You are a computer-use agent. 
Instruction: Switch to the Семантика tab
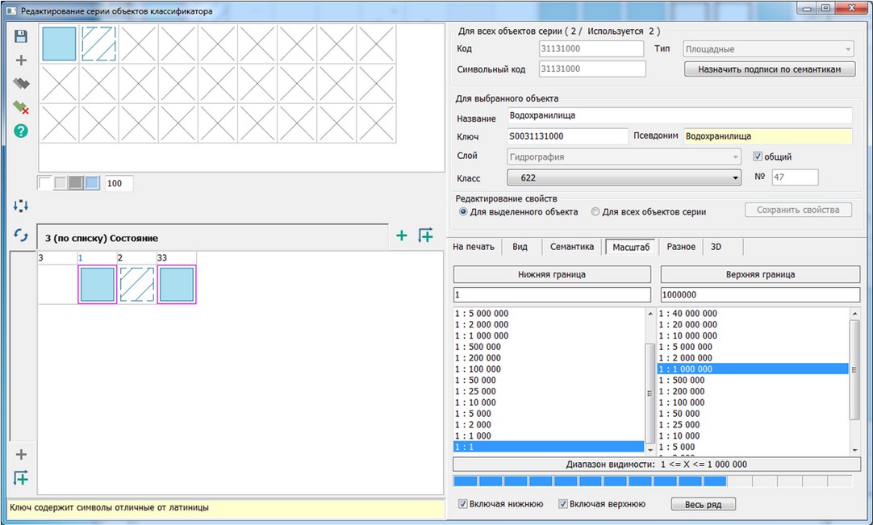pyautogui.click(x=571, y=247)
